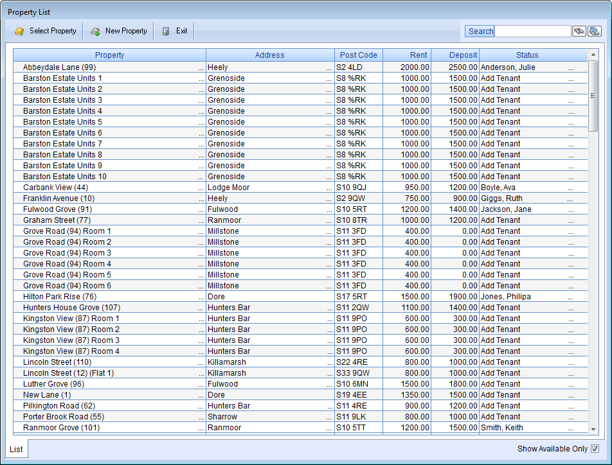Open the Select Property button
This screenshot has width=612, height=465.
[x=45, y=31]
